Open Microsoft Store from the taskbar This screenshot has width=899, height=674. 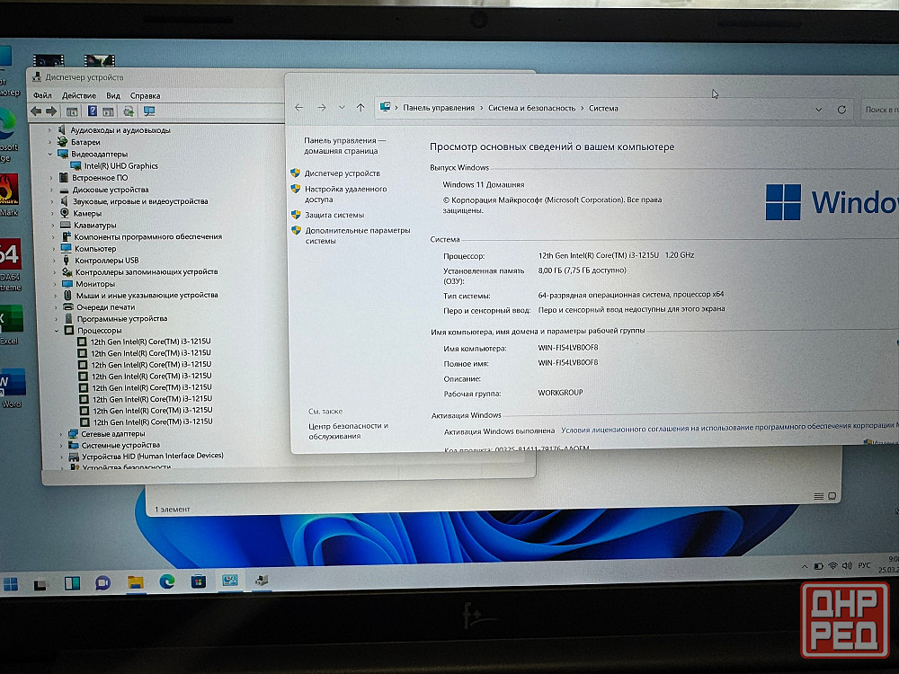[198, 581]
